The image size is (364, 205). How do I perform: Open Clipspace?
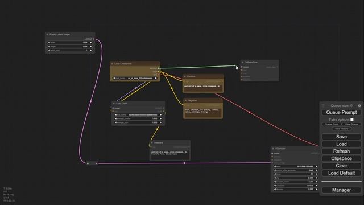[341, 158]
